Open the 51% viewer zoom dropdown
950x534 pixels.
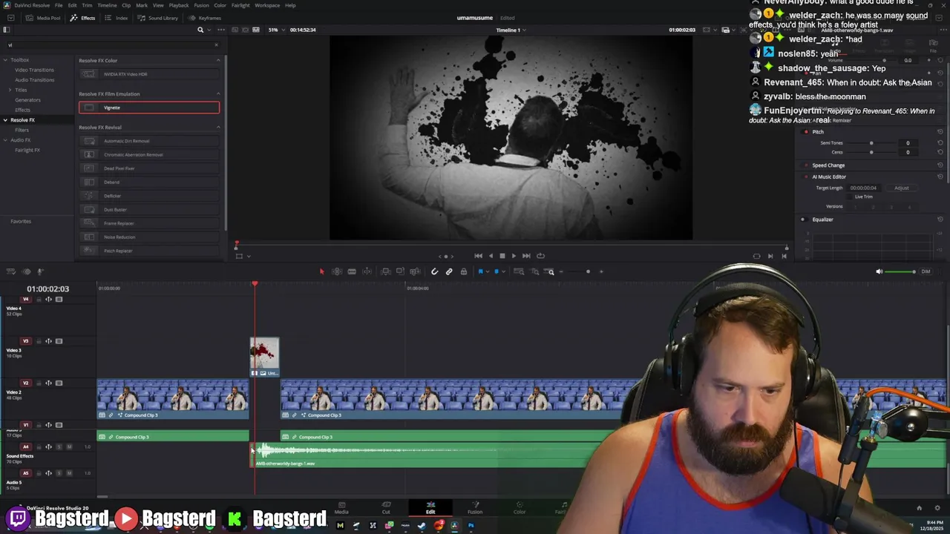[276, 30]
